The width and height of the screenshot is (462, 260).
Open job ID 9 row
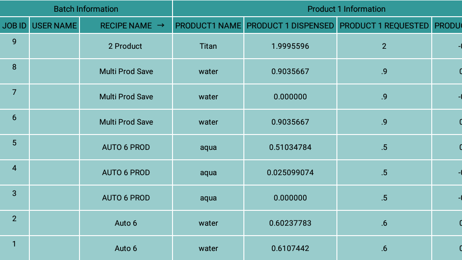tap(14, 42)
